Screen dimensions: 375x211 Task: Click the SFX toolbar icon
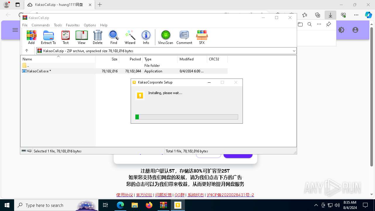pyautogui.click(x=202, y=37)
